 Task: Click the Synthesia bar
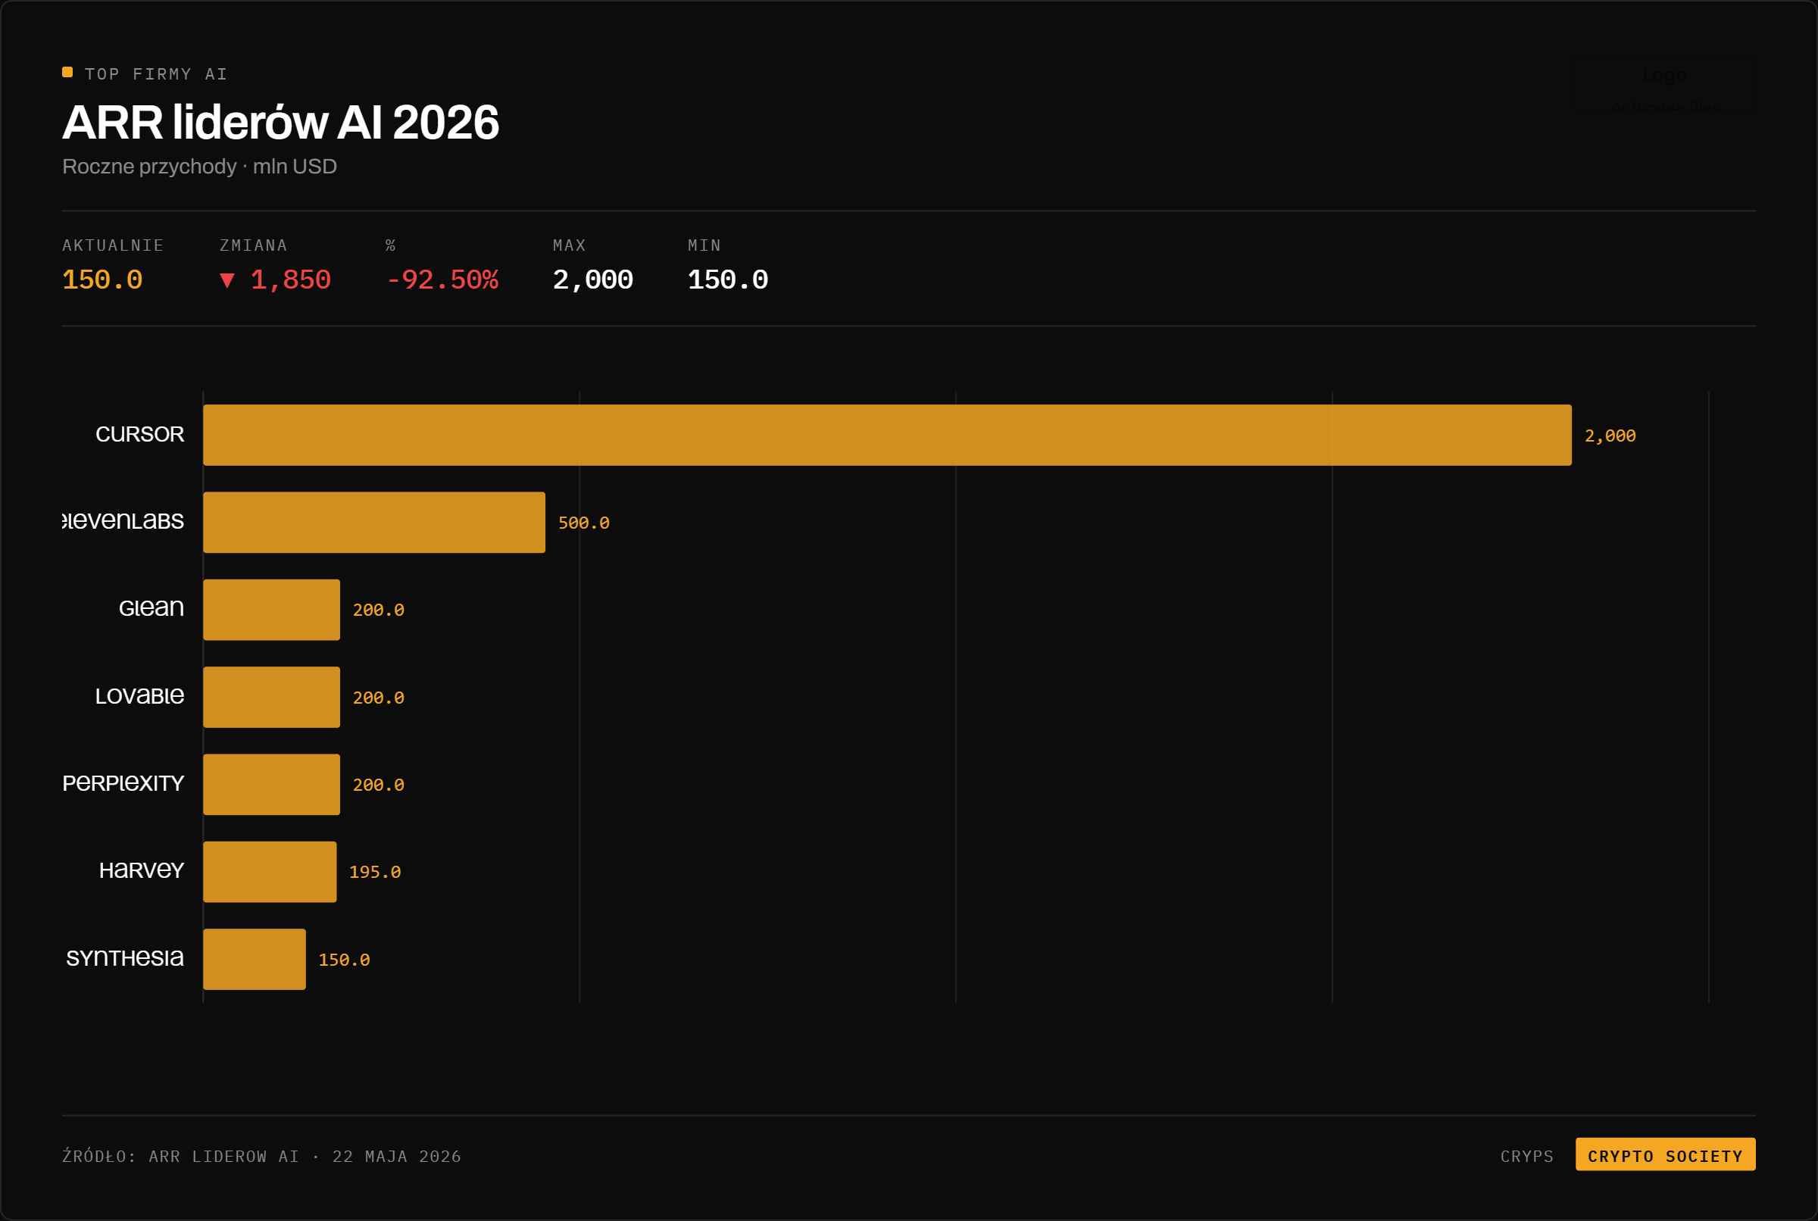[255, 960]
